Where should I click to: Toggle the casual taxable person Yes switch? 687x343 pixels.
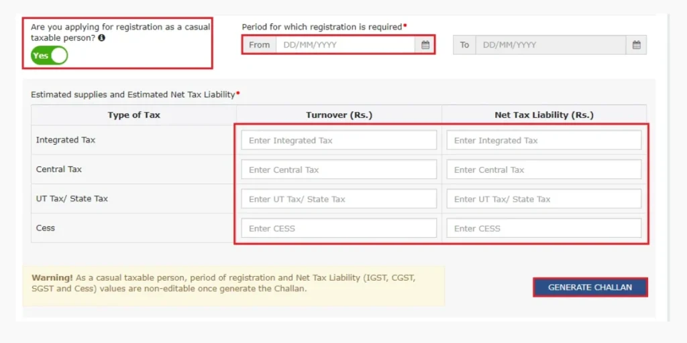pos(50,56)
